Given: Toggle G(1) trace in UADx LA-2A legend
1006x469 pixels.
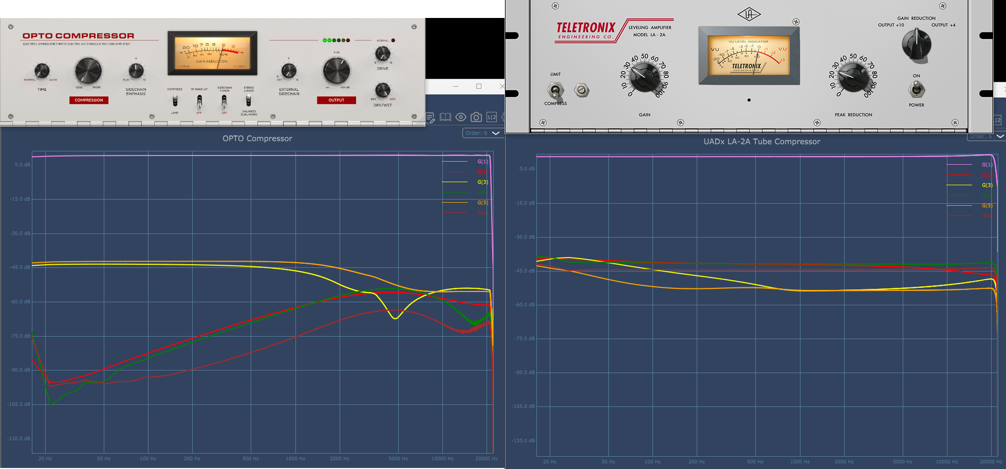Looking at the screenshot, I should [x=987, y=165].
